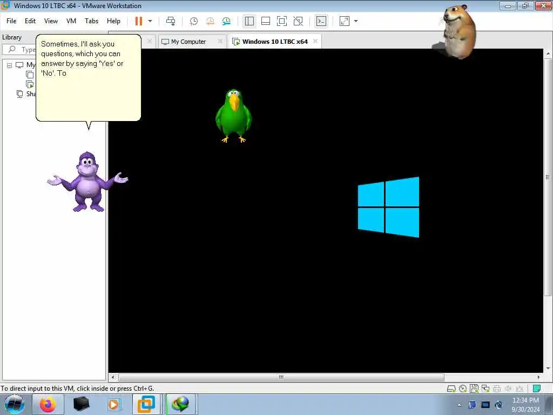The height and width of the screenshot is (415, 553).
Task: Open the Help menu
Action: [113, 21]
